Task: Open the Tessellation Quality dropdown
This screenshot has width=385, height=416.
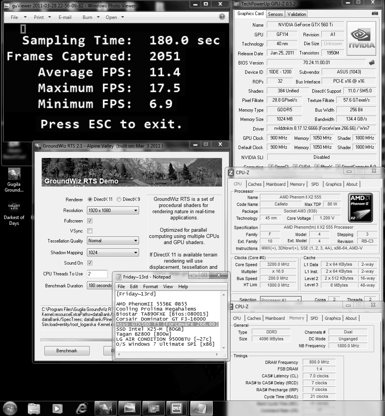Action: 113,241
